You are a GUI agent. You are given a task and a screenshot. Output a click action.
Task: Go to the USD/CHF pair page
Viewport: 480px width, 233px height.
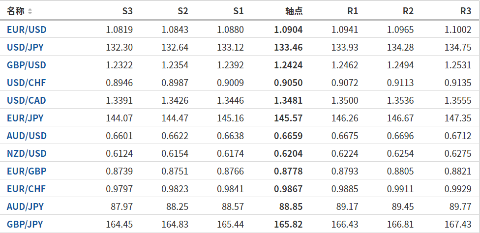[26, 83]
